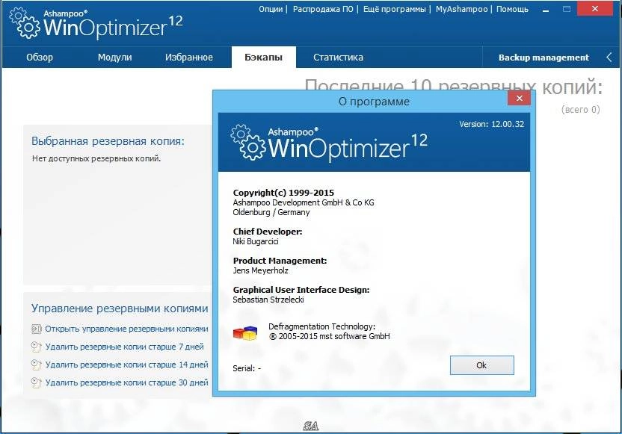The image size is (622, 434).
Task: Click the Niki Bugarcici name
Action: (x=256, y=241)
